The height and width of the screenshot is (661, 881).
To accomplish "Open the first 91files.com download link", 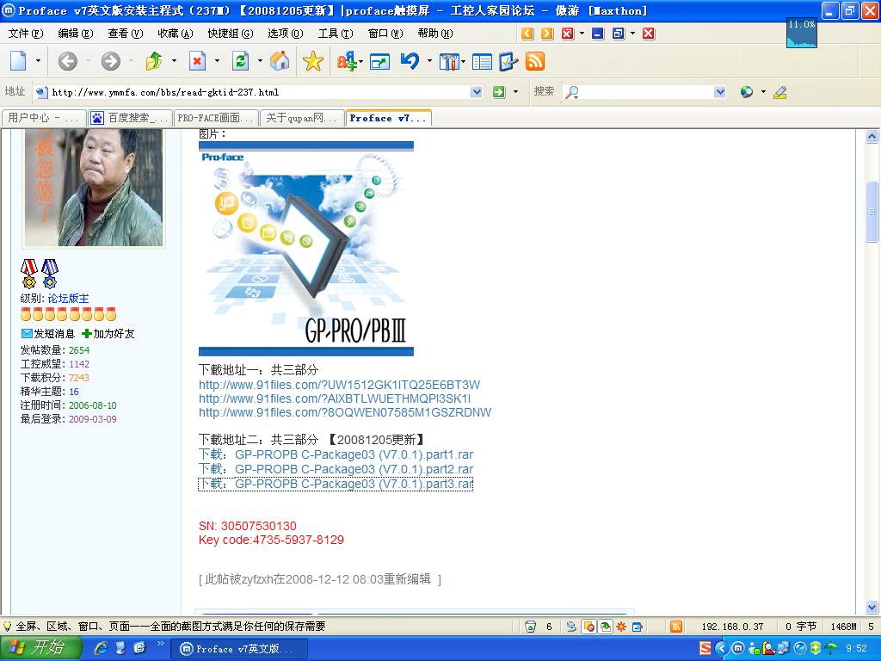I will [339, 385].
